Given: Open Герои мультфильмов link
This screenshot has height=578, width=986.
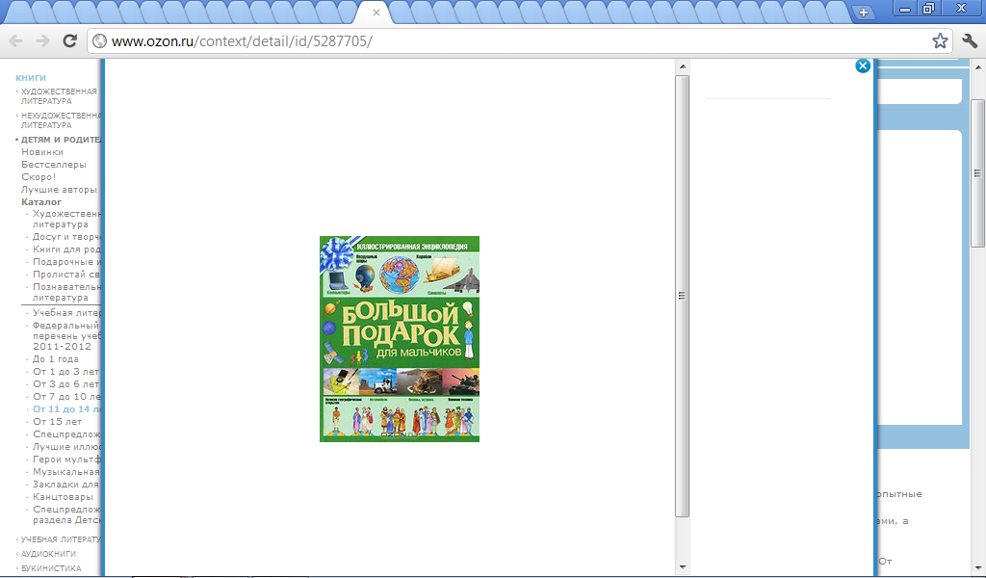Looking at the screenshot, I should [x=66, y=460].
